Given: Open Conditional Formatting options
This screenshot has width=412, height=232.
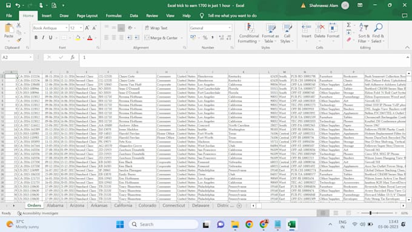Looking at the screenshot, I should point(248,33).
